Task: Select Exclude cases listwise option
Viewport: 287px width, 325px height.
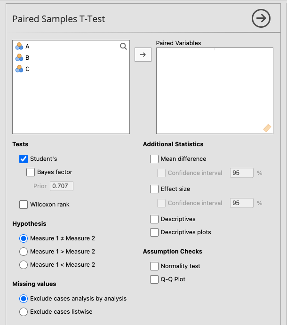Action: pos(24,312)
